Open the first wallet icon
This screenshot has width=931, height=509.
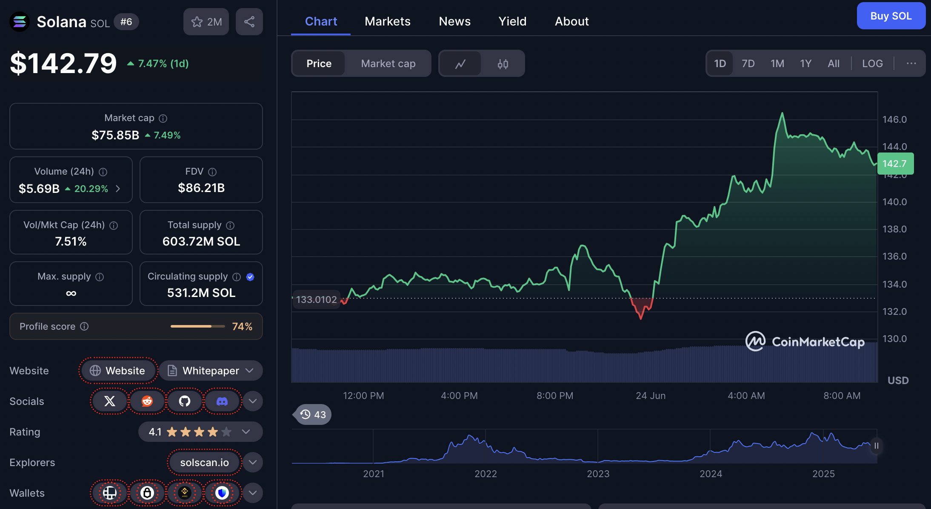tap(110, 493)
